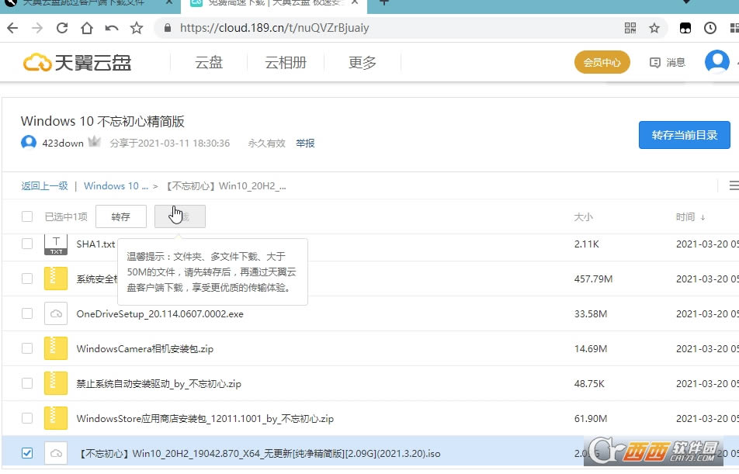Image resolution: width=739 pixels, height=474 pixels.
Task: Click the browser back arrow
Action: point(12,28)
